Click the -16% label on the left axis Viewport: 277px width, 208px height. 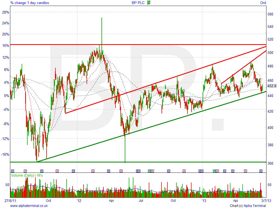[x=5, y=154]
